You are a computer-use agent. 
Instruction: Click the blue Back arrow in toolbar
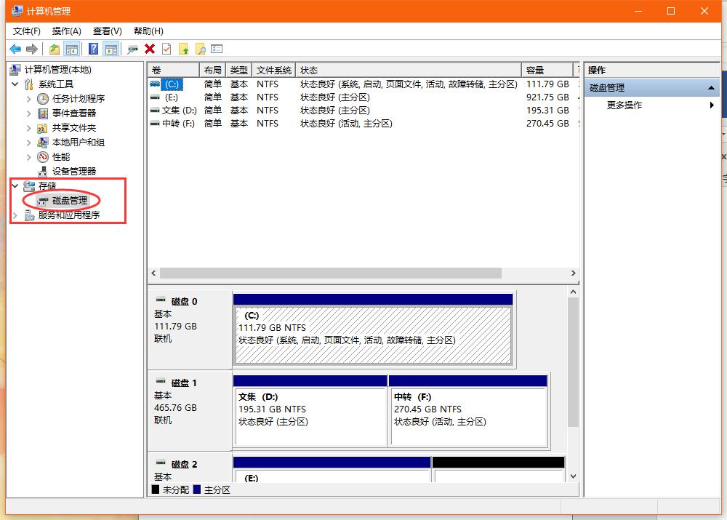pos(15,49)
